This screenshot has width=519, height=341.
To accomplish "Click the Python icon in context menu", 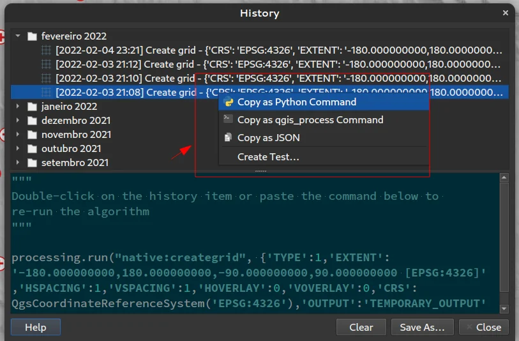I will (229, 102).
